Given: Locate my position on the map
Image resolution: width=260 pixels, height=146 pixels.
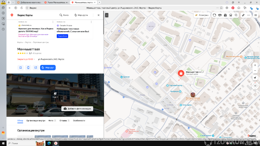Looking at the screenshot, I should (255, 78).
